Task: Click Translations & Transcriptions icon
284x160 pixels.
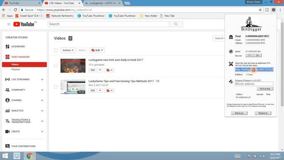Action: coord(8,121)
